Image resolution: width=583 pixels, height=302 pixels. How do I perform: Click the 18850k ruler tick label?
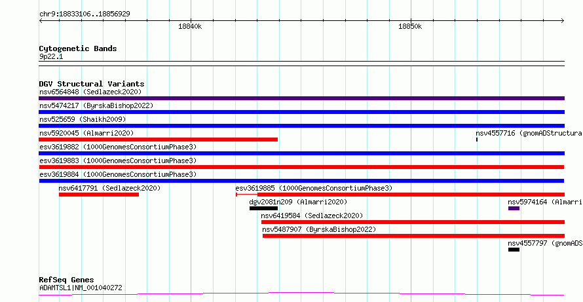coord(410,26)
